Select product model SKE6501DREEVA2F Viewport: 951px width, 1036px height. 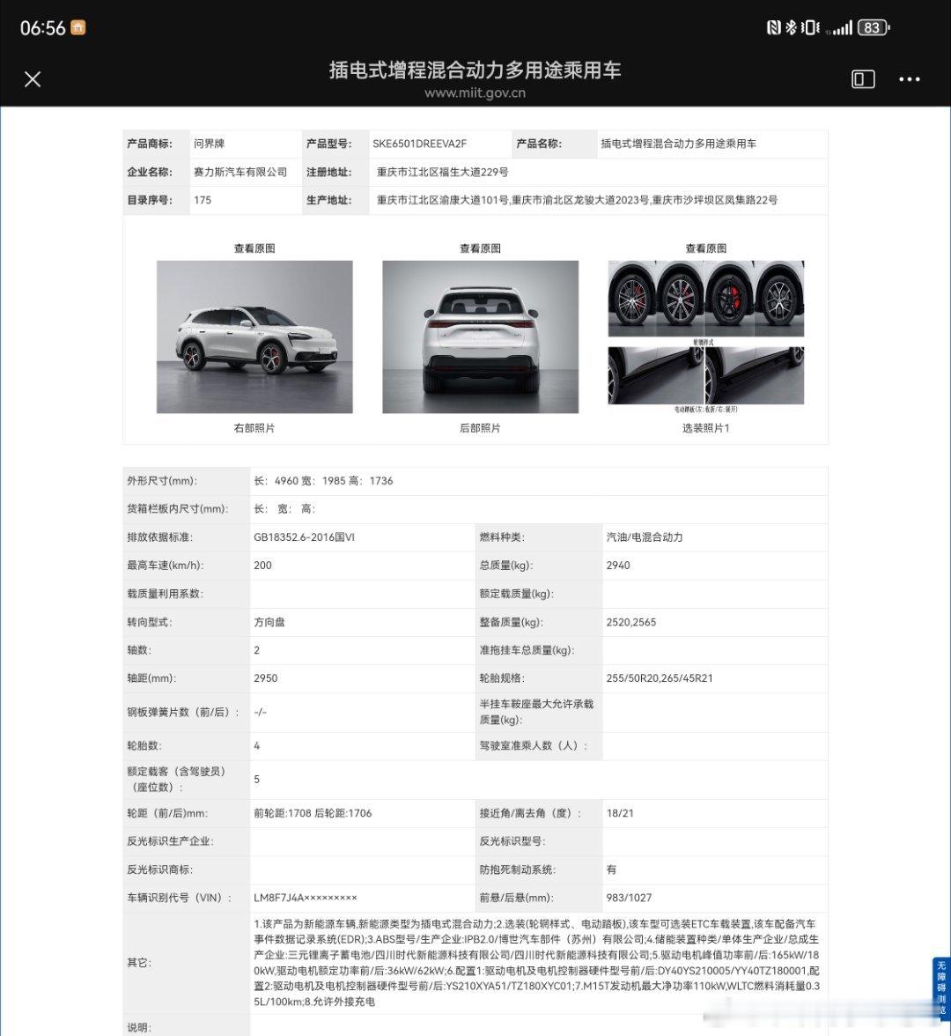tap(419, 144)
